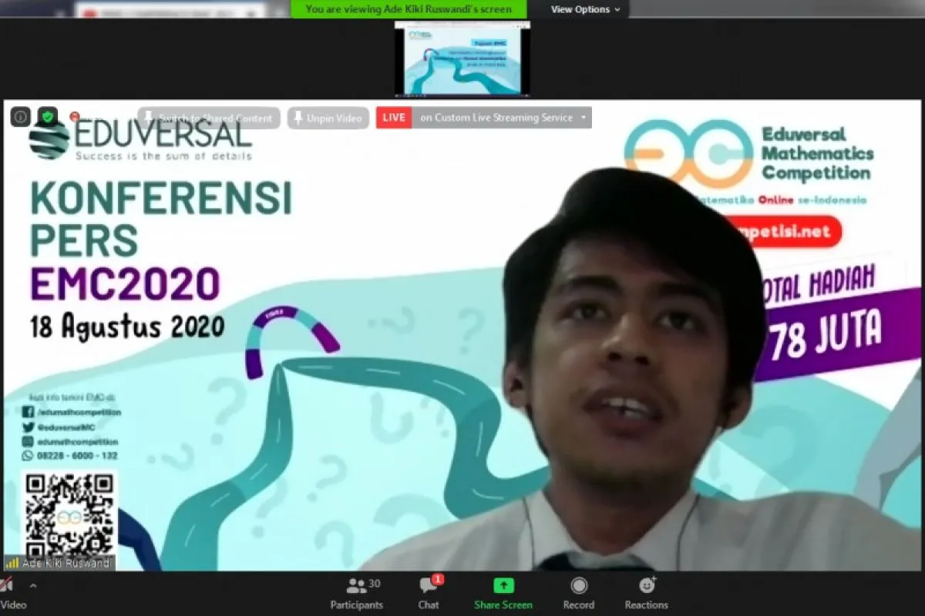Click the Twitter icon on the slide
The height and width of the screenshot is (616, 925).
28,427
